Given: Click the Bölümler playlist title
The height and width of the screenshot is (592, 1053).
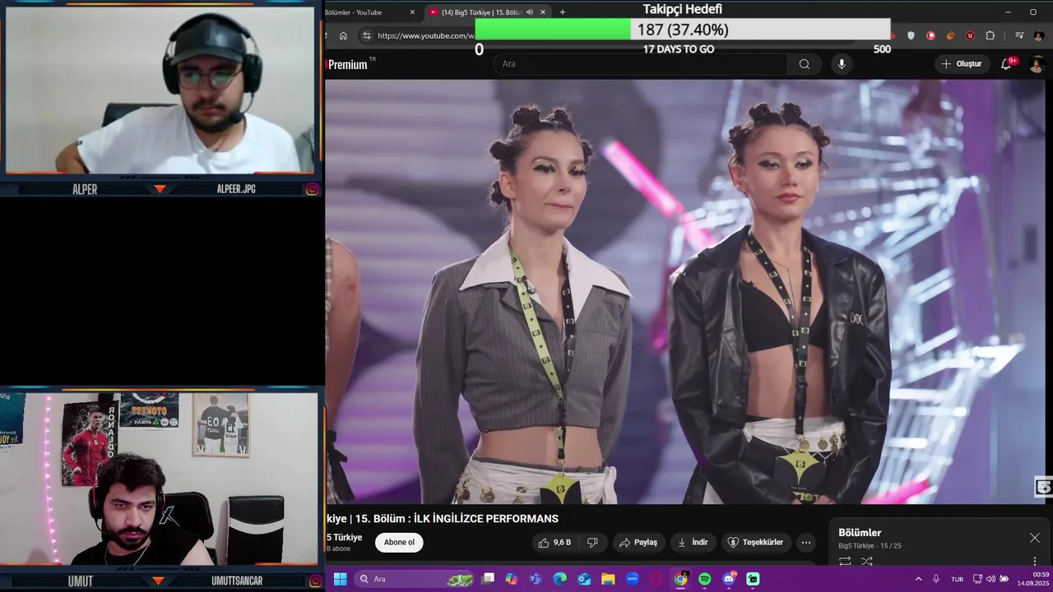Looking at the screenshot, I should tap(860, 533).
